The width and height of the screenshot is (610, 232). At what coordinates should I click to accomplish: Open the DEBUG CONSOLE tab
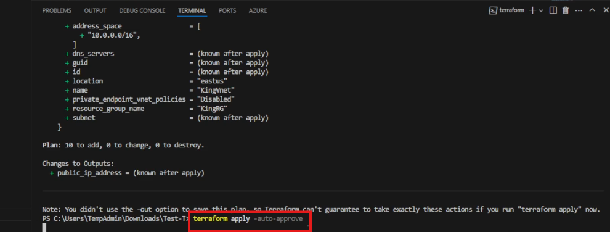tap(142, 11)
